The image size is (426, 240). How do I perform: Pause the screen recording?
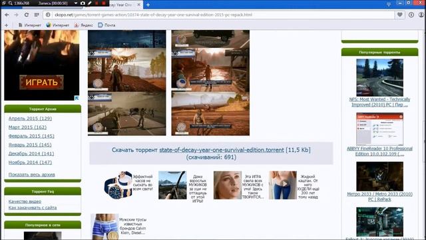point(97,3)
